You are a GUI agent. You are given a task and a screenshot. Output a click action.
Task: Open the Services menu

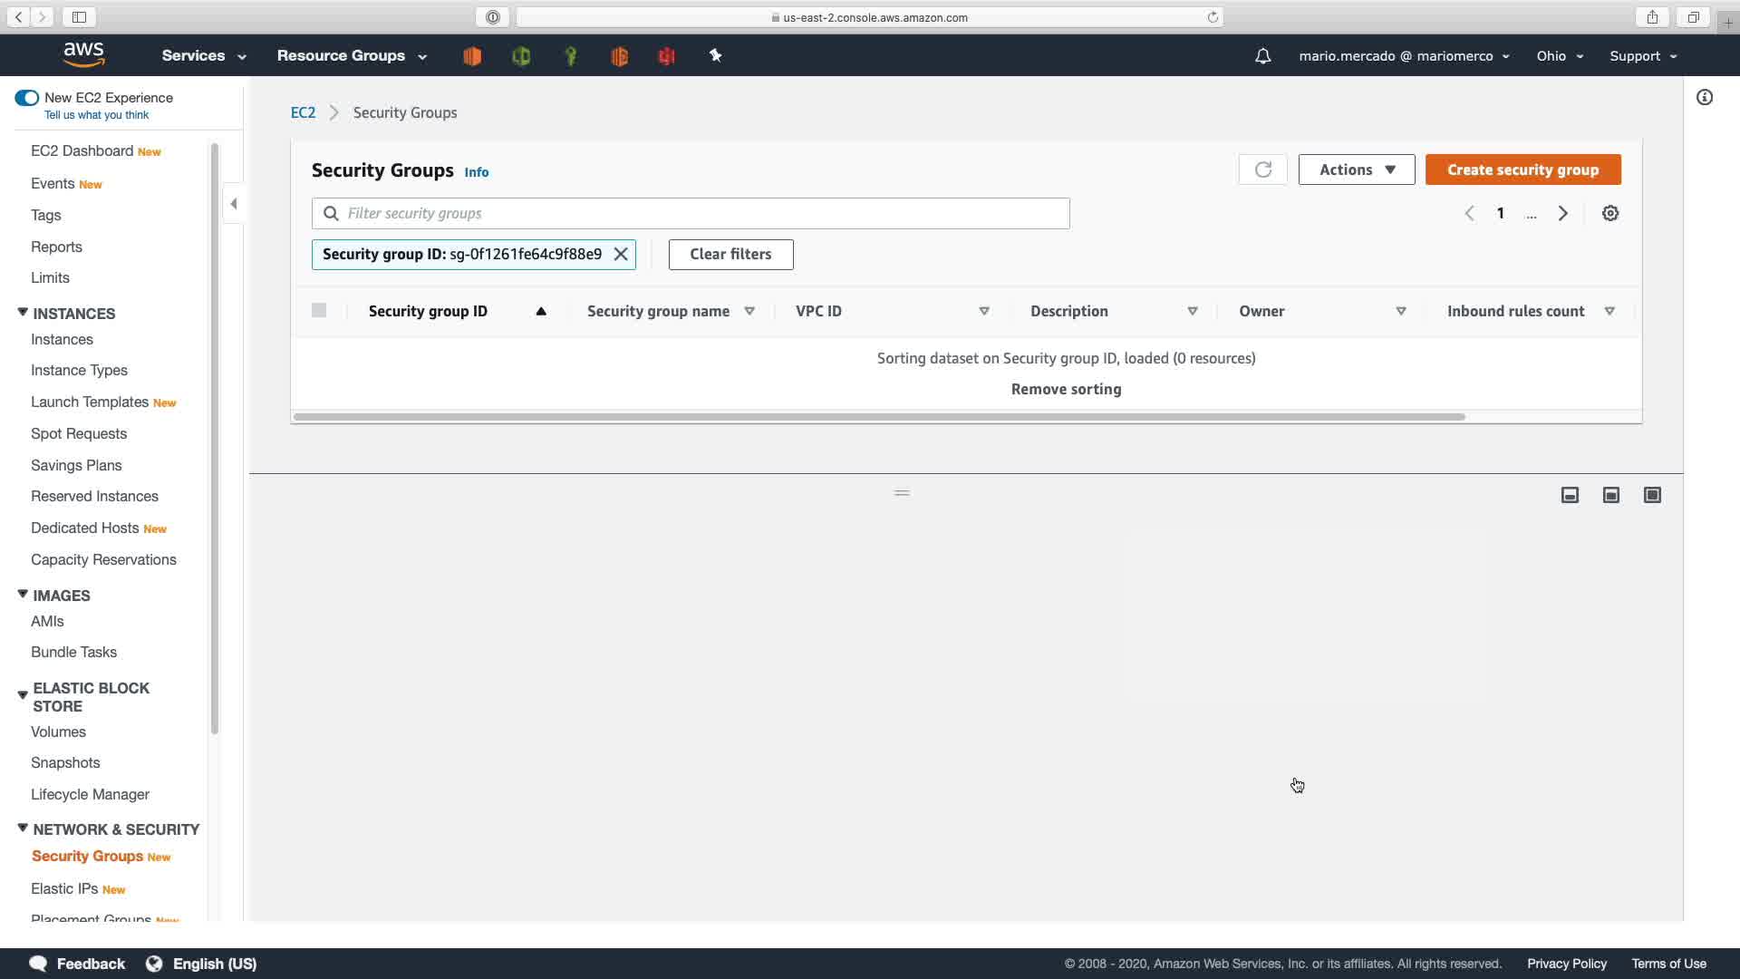pos(203,56)
